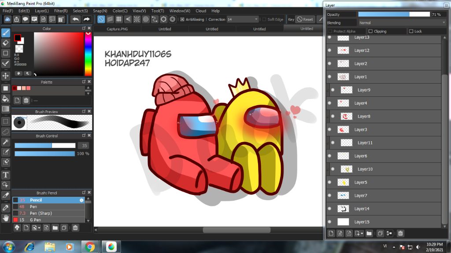
Task: Adjust the brush size slider
Action: 45,146
